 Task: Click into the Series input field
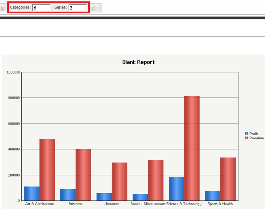point(78,8)
